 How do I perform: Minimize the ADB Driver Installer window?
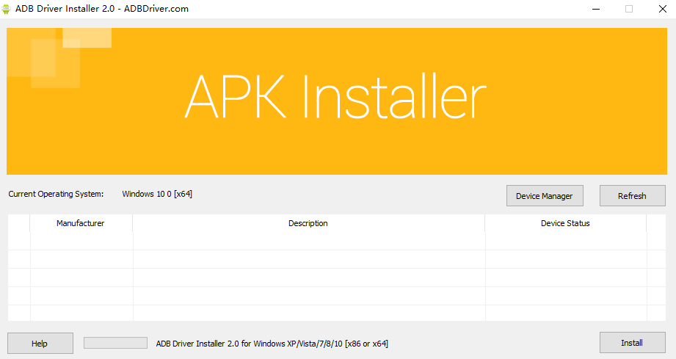click(595, 9)
